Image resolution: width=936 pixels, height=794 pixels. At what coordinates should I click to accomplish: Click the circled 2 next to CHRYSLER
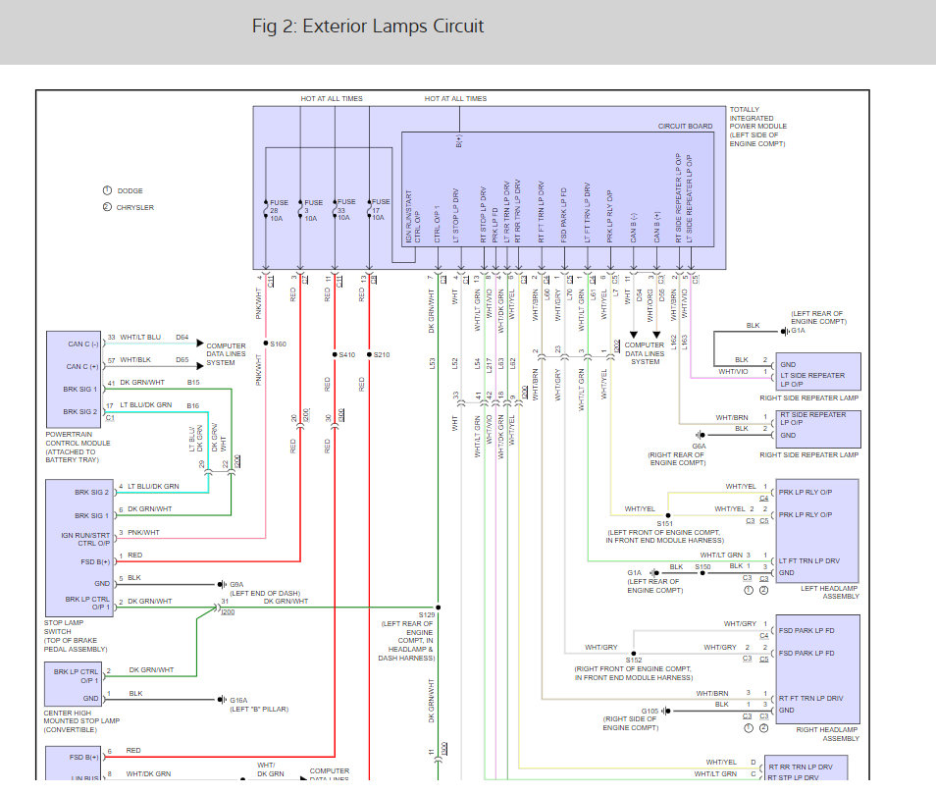point(108,207)
